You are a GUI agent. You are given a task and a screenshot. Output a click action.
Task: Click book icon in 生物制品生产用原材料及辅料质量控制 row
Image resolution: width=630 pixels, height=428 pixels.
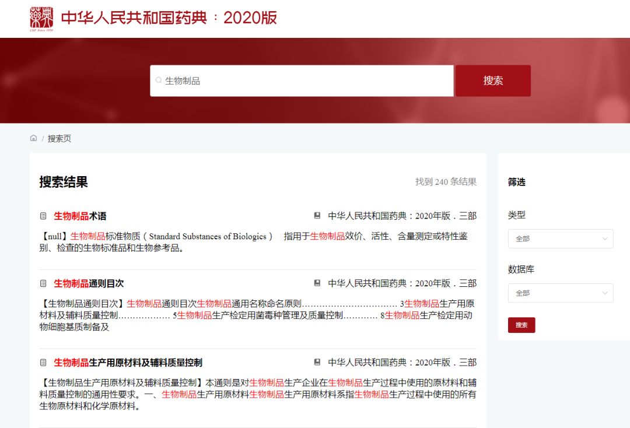pos(317,362)
